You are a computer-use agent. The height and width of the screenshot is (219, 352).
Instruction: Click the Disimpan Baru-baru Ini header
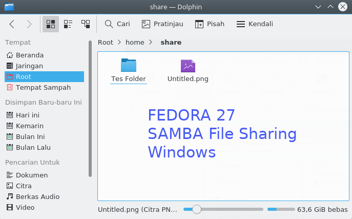(44, 103)
